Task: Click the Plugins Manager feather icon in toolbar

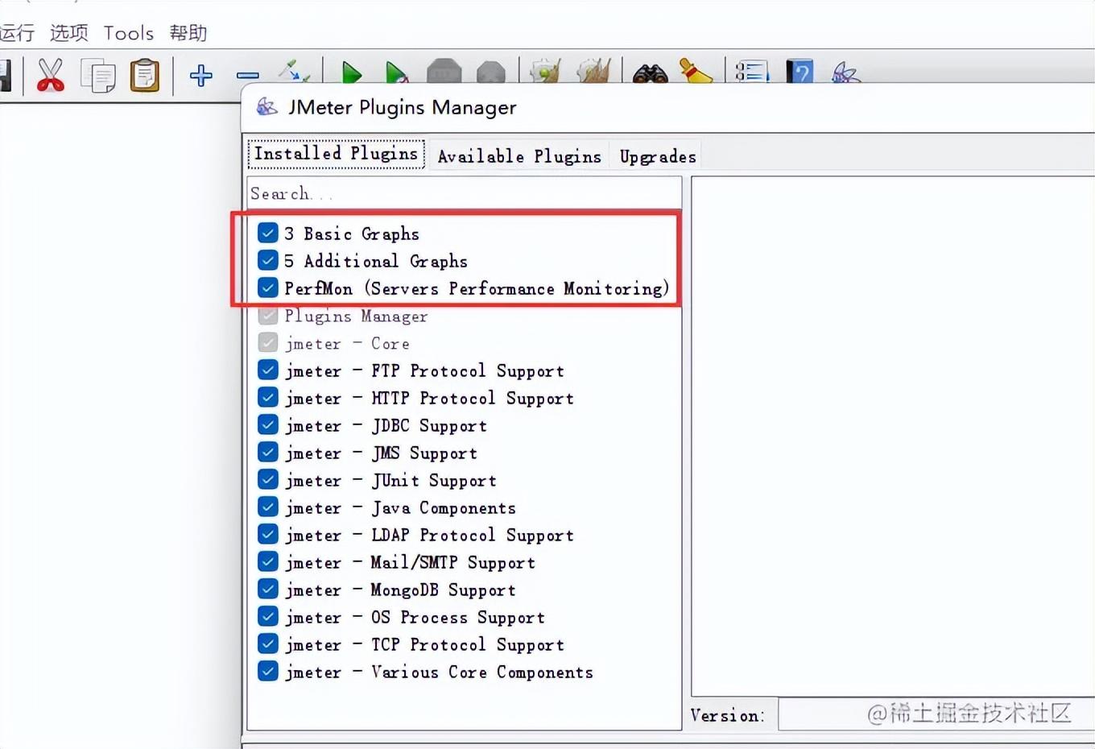Action: point(845,72)
